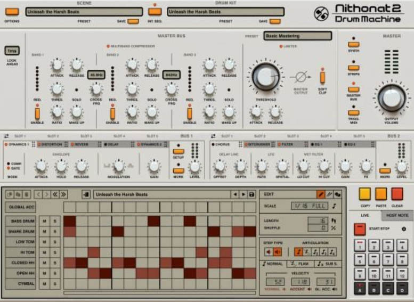Open live settings gear next to Start/Stop

[404, 229]
